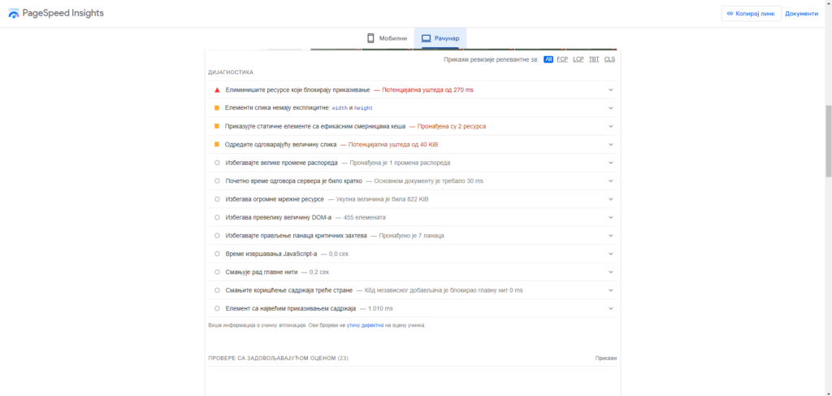This screenshot has width=832, height=396.
Task: Click grey circle icon beside JavaScript execution audit
Action: click(x=217, y=254)
